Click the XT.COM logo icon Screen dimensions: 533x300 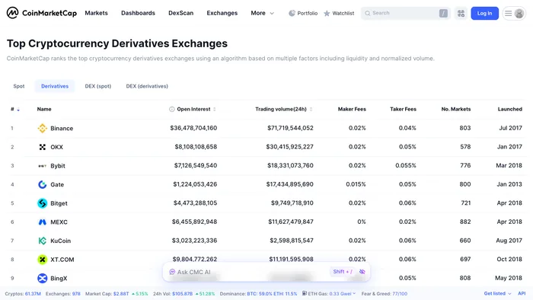point(42,260)
